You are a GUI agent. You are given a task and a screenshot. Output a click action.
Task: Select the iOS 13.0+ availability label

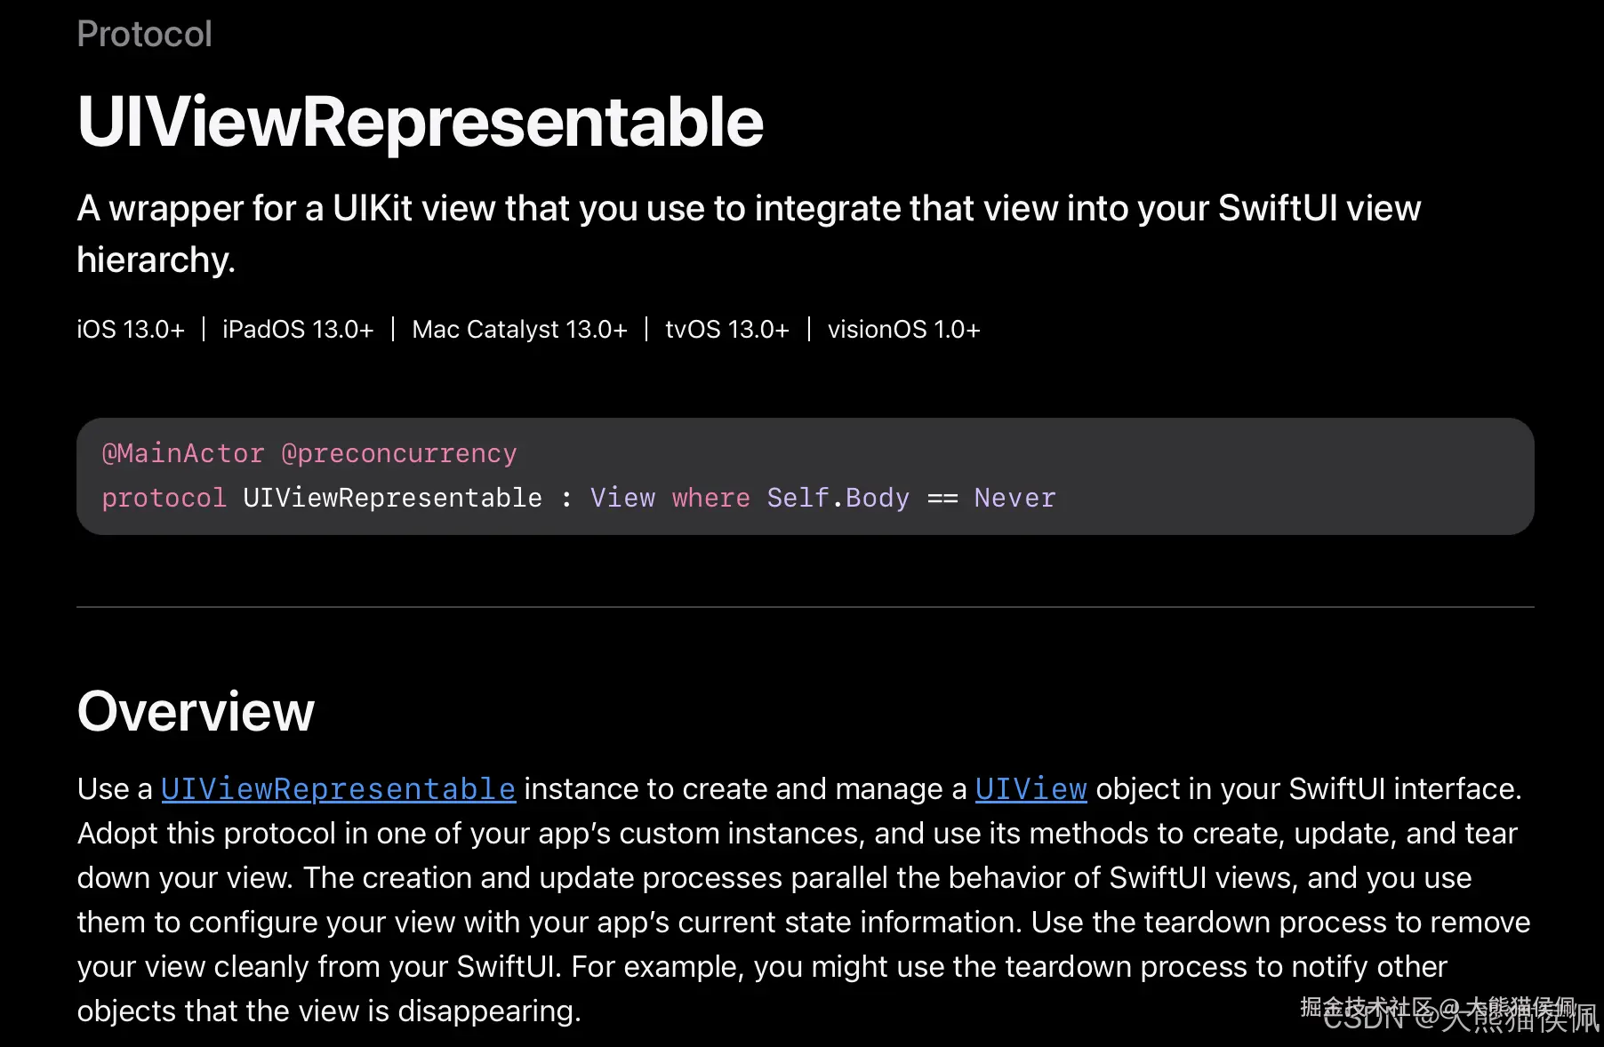[x=131, y=330]
